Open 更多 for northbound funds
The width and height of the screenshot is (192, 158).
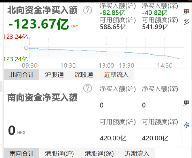pyautogui.click(x=186, y=17)
